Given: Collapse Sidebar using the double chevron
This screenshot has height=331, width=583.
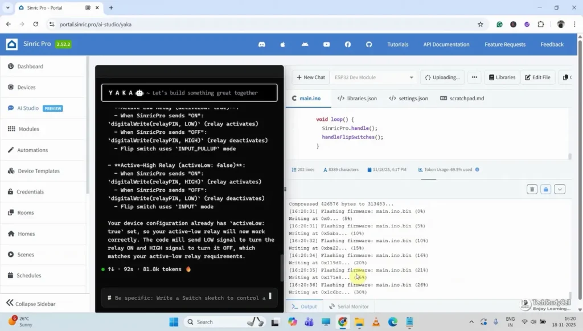Looking at the screenshot, I should [x=9, y=303].
